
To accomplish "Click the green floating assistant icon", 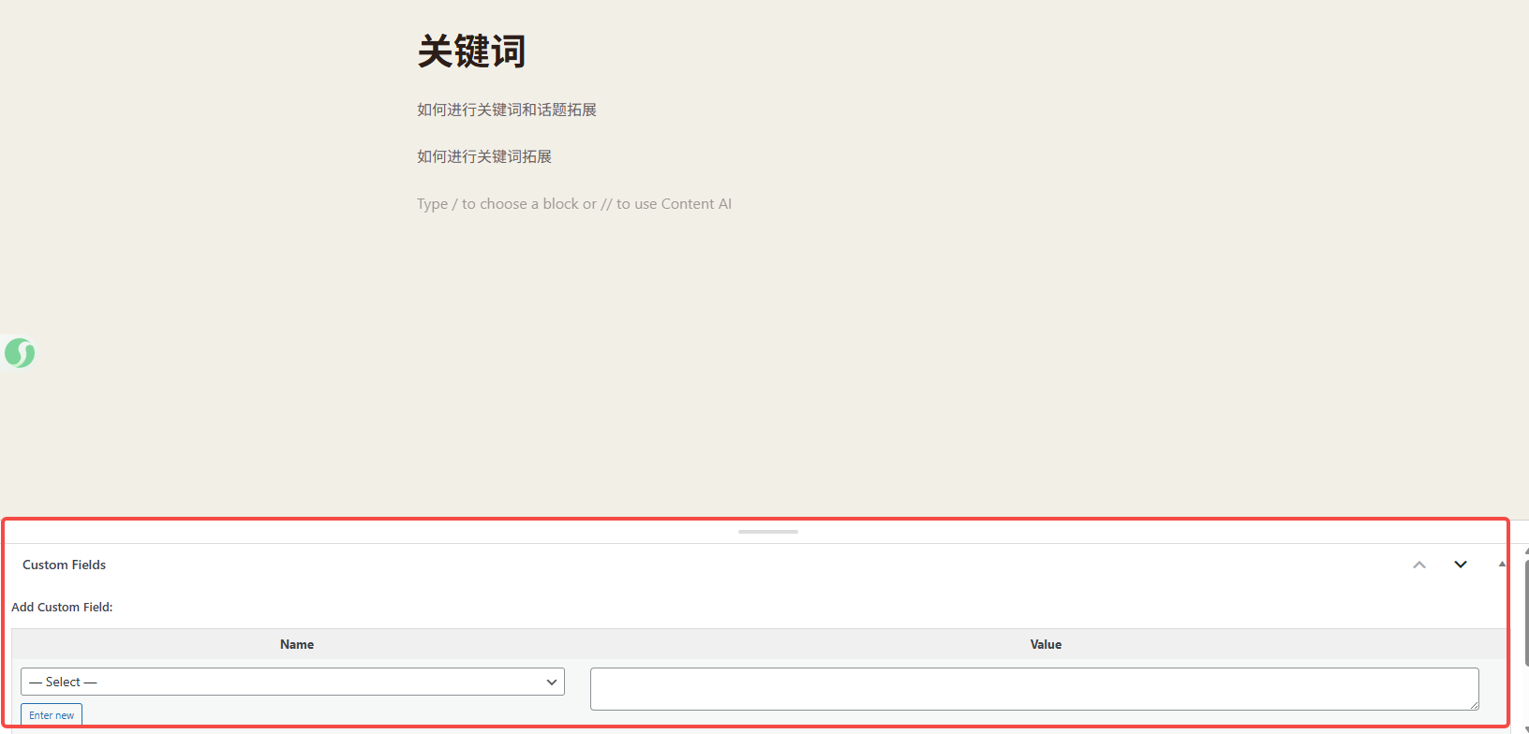I will click(x=20, y=353).
